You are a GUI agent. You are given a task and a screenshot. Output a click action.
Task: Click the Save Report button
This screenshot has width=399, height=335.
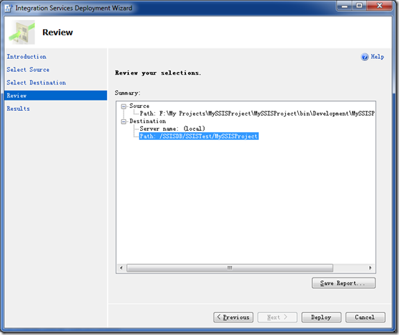pyautogui.click(x=343, y=283)
